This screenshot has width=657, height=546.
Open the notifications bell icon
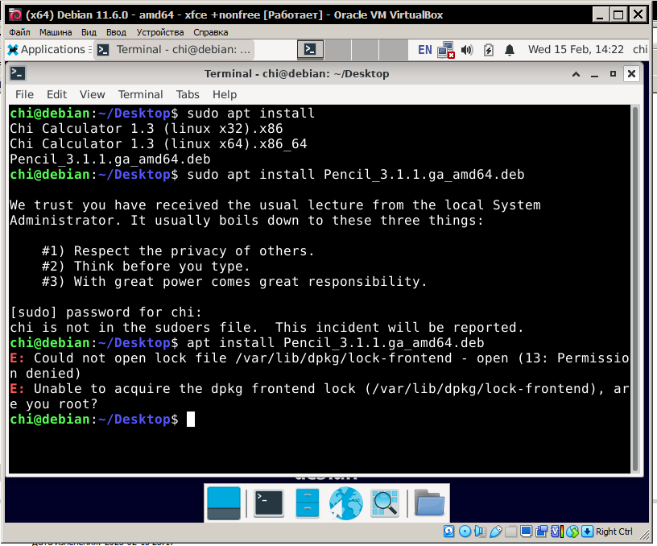510,50
